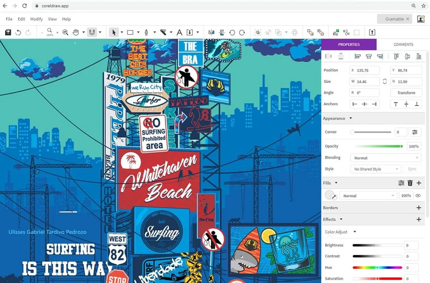Toggle snapping with the magnet icon

pyautogui.click(x=92, y=32)
